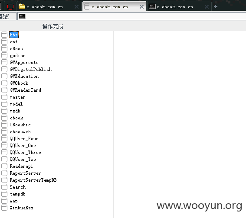Select the eBook database name
This screenshot has height=218, width=246.
pyautogui.click(x=16, y=48)
